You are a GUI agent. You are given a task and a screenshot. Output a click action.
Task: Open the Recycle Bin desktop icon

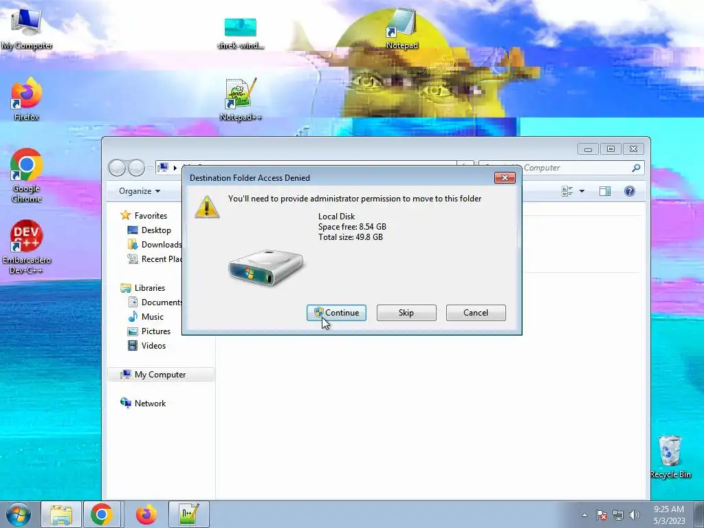point(670,456)
